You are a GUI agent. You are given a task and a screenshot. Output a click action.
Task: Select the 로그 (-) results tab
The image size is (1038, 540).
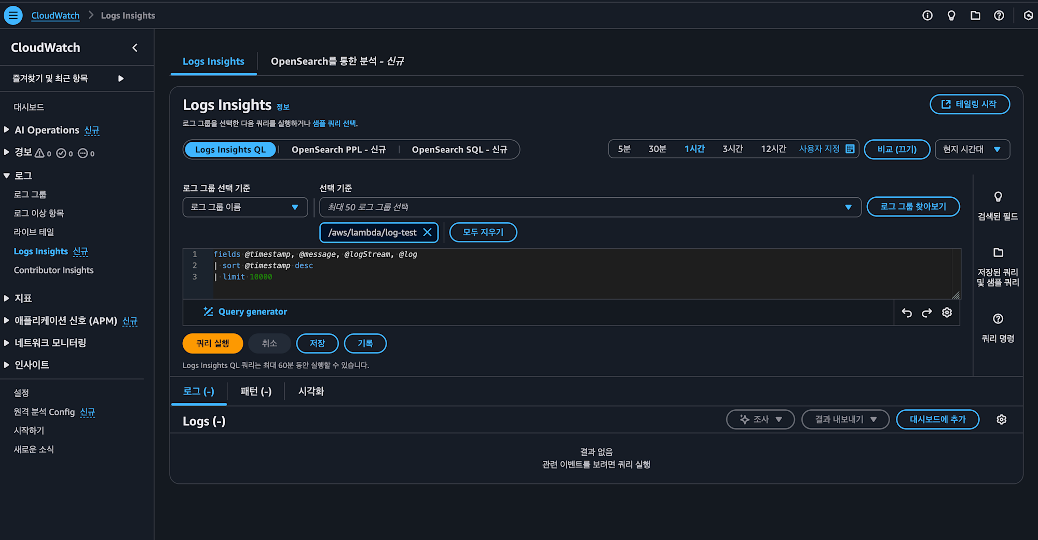click(x=199, y=392)
